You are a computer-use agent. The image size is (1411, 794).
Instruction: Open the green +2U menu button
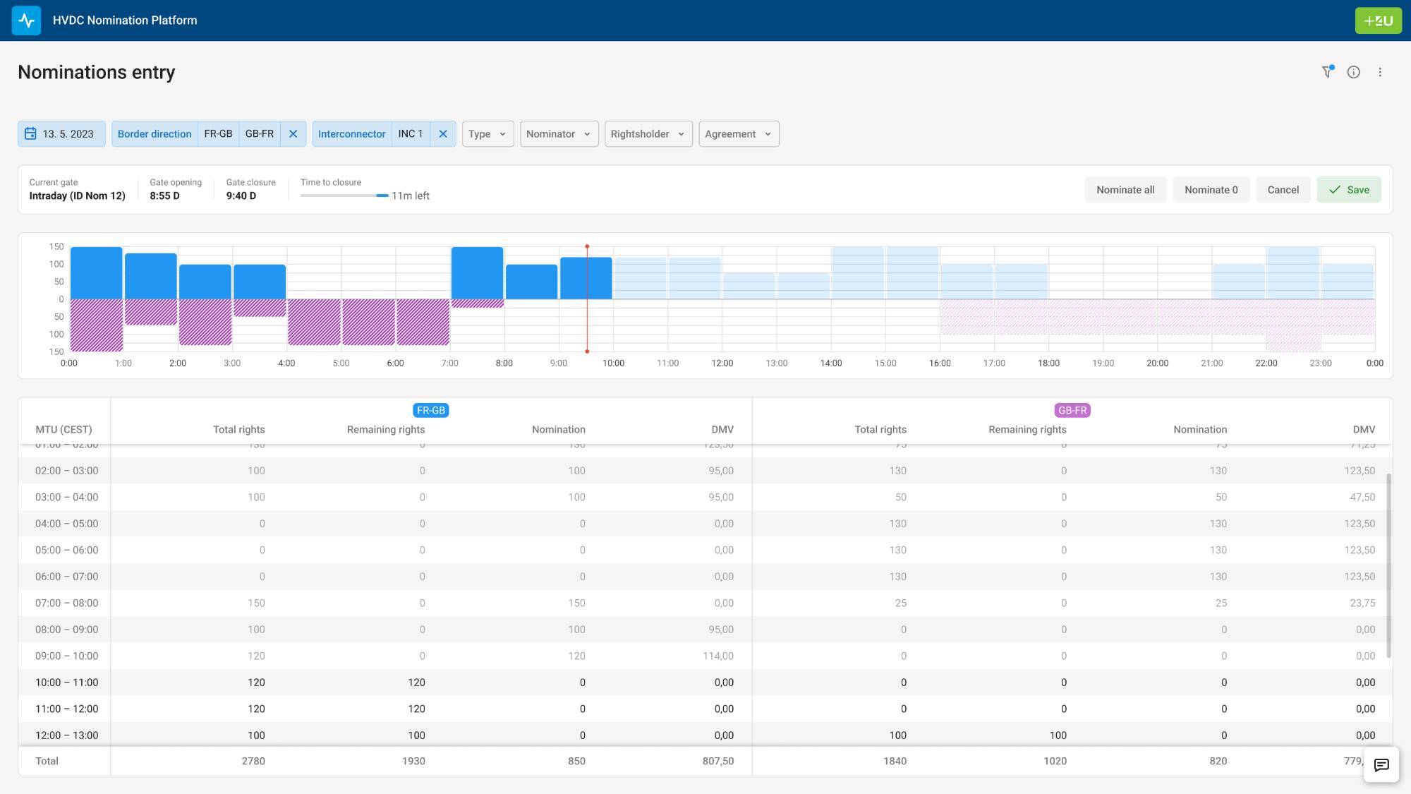(1378, 20)
